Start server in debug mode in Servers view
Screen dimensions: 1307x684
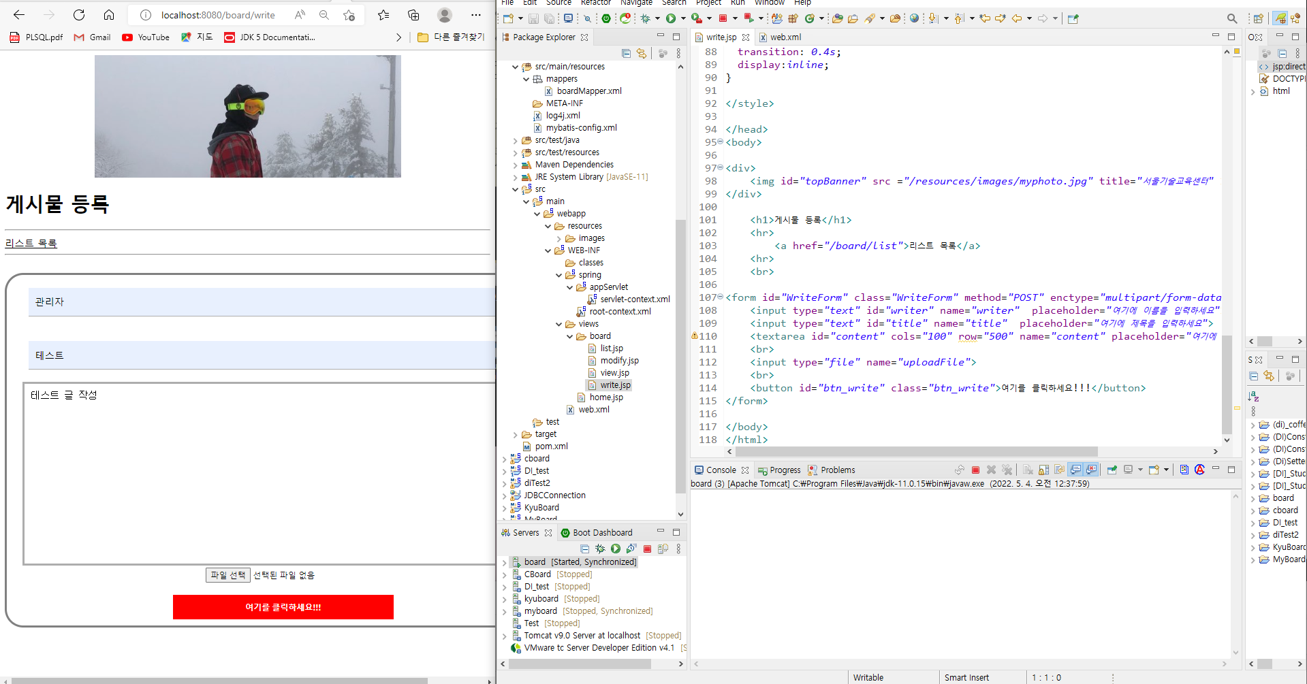pos(600,549)
